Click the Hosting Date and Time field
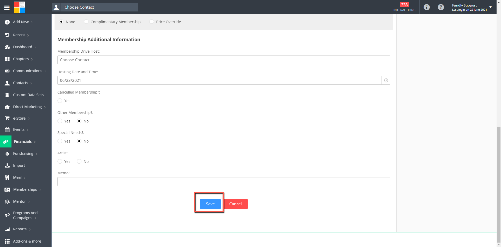 pyautogui.click(x=219, y=81)
